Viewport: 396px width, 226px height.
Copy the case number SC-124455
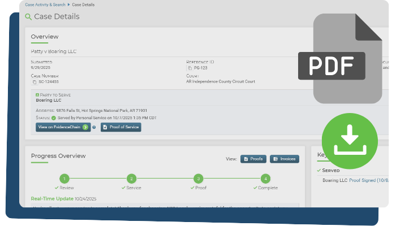pos(35,82)
